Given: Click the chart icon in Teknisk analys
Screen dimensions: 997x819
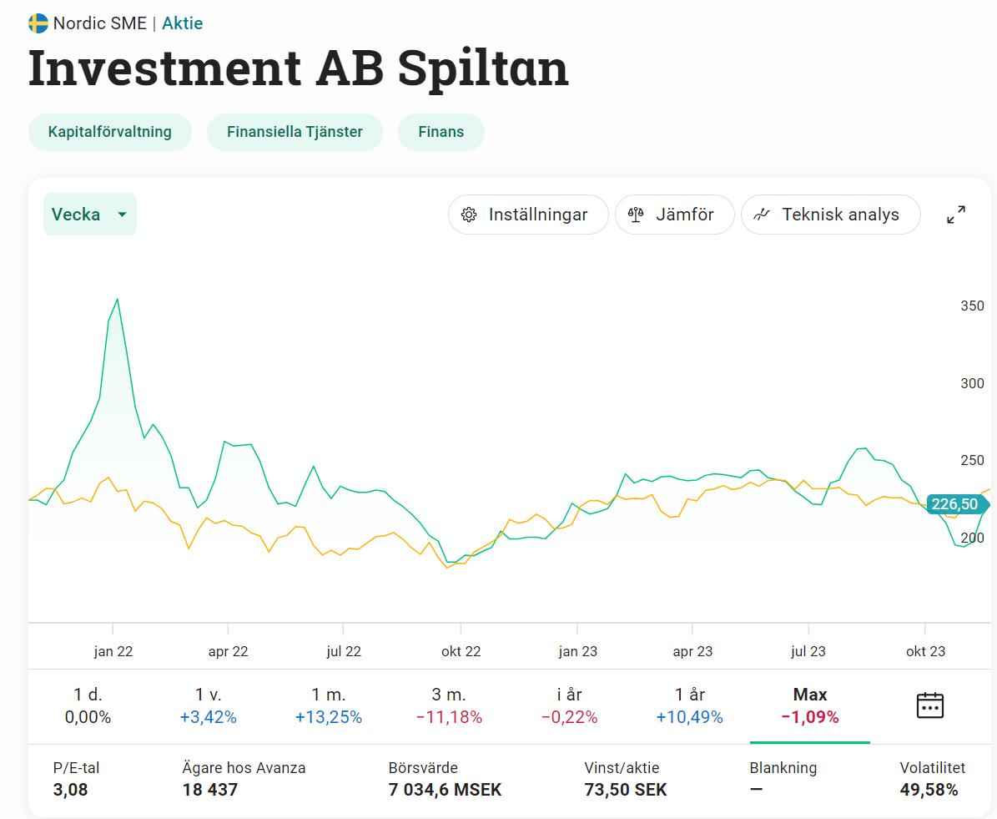Looking at the screenshot, I should pos(762,215).
